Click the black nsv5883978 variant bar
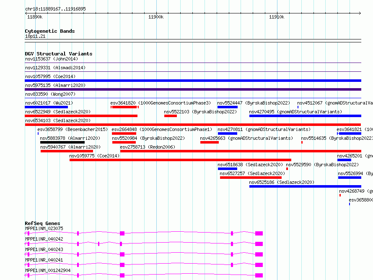The width and height of the screenshot is (373, 280). 62,142
